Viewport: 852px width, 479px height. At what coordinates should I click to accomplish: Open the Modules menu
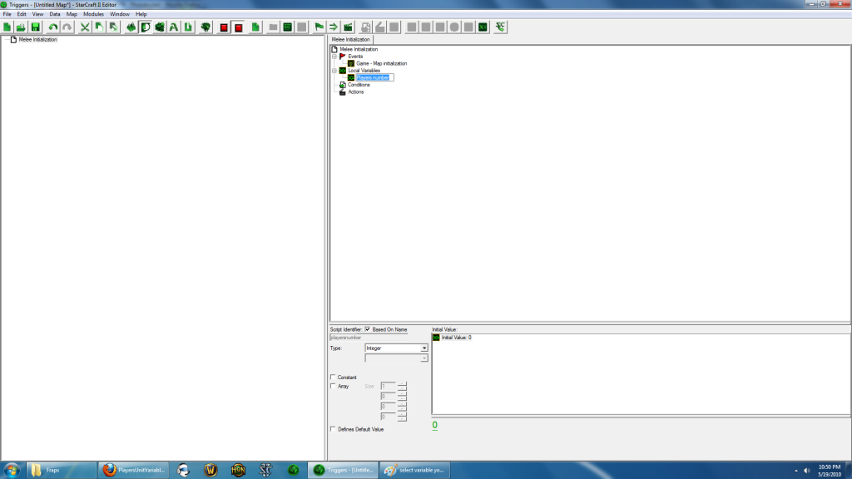point(93,14)
